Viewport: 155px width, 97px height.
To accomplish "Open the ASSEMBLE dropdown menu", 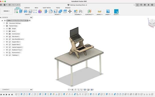I will point(78,14).
